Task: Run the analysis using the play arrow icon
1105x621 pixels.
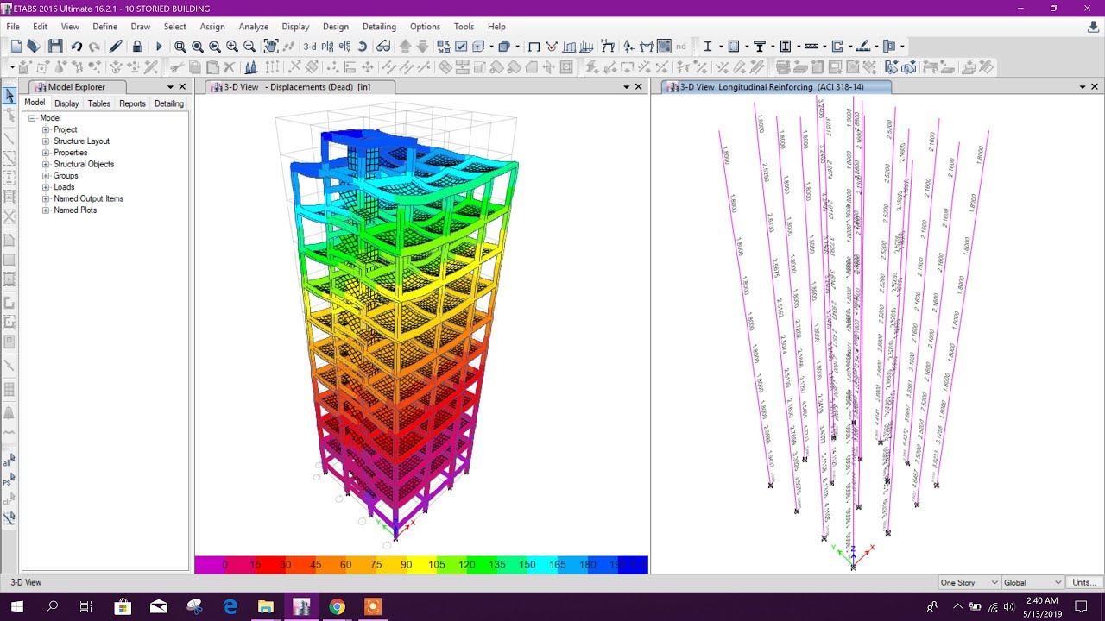Action: [x=159, y=46]
